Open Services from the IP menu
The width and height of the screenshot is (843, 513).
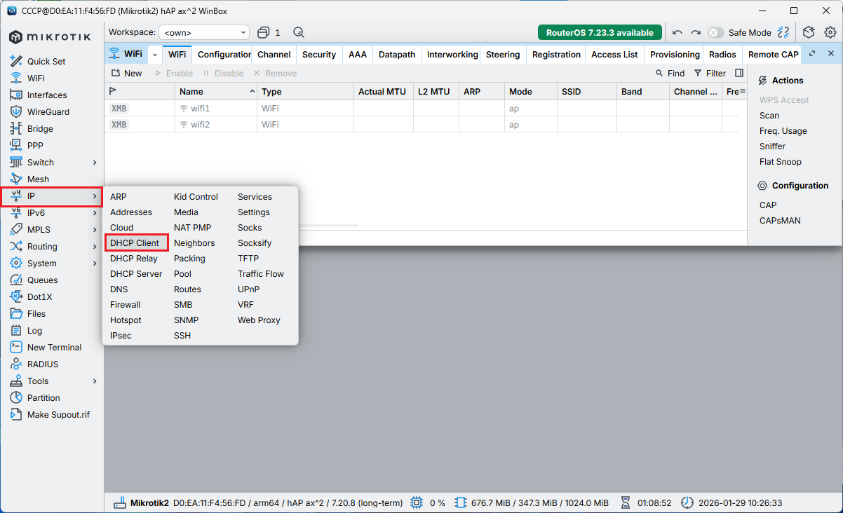coord(255,197)
